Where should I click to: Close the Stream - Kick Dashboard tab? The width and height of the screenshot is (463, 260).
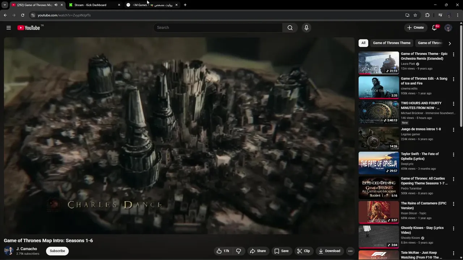pos(119,5)
